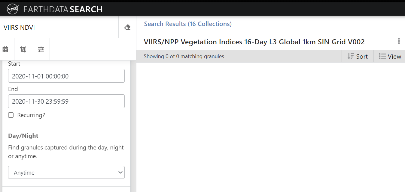The image size is (405, 192).
Task: Enable the Recurring checkbox
Action: [11, 115]
